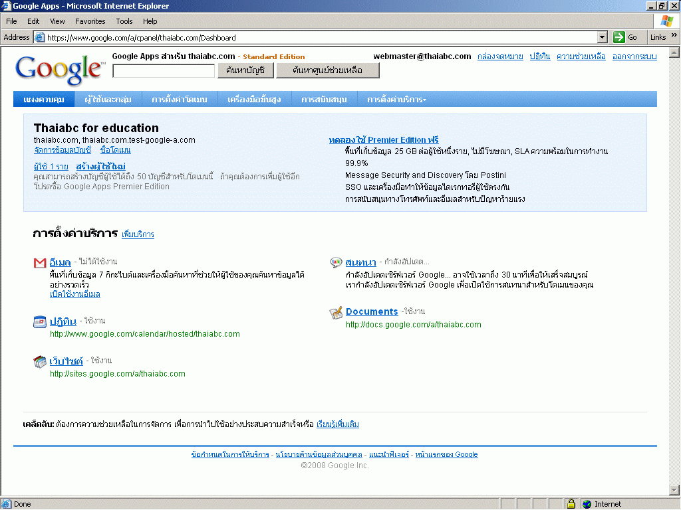
Task: Click the Sites service icon
Action: pos(40,362)
